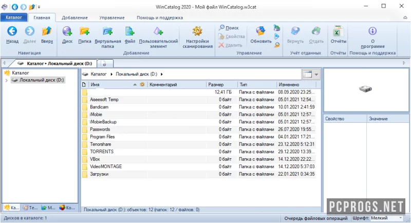Select the VideoMONTAGE folder row
411x223 pixels.
click(x=199, y=166)
